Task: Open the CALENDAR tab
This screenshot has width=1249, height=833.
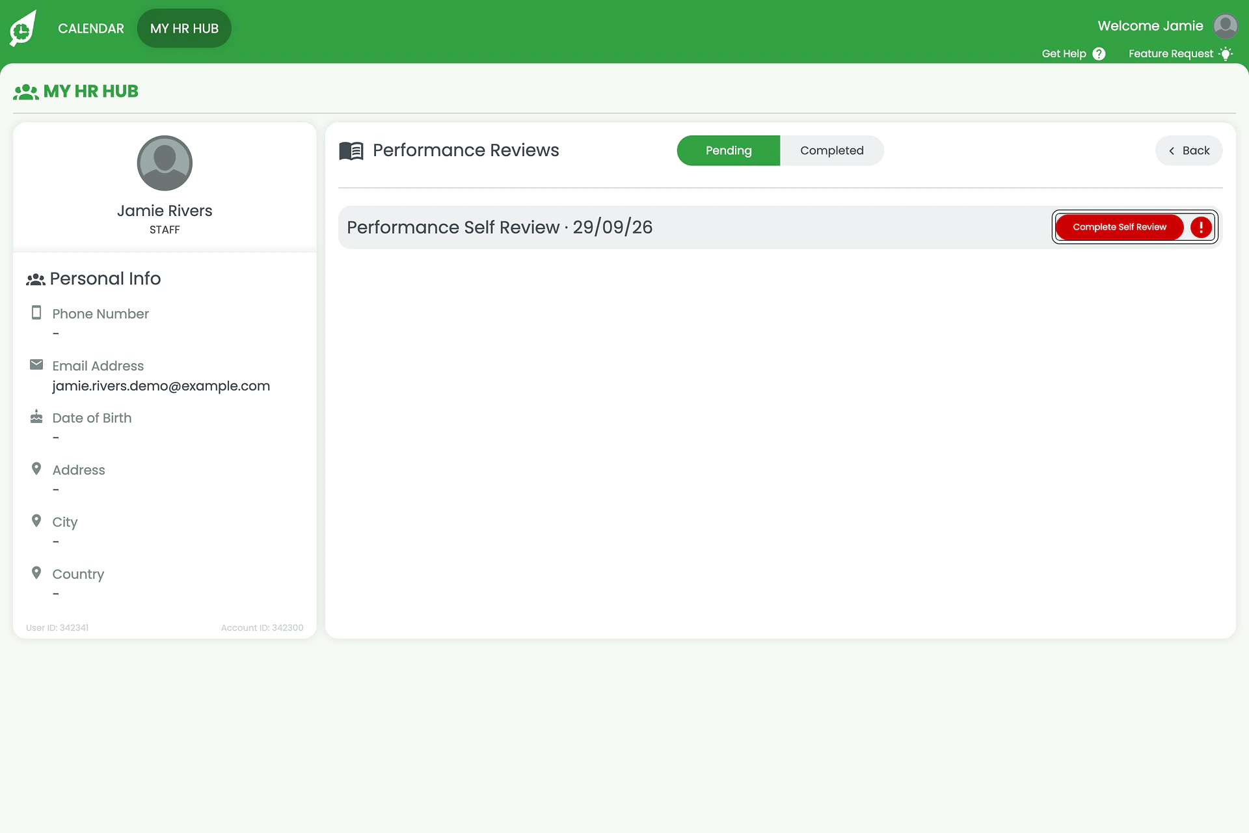Action: 90,29
